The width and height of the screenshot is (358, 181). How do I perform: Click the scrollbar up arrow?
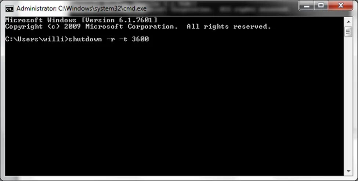(348, 22)
